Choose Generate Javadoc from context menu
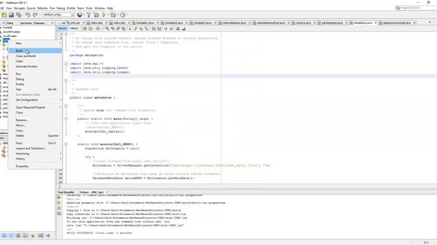Screen dimensions: 437x245 35,67
